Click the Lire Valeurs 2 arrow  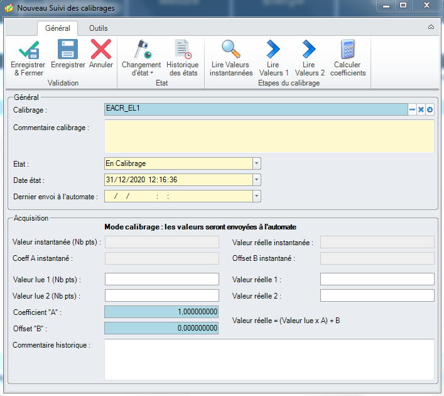tap(310, 50)
